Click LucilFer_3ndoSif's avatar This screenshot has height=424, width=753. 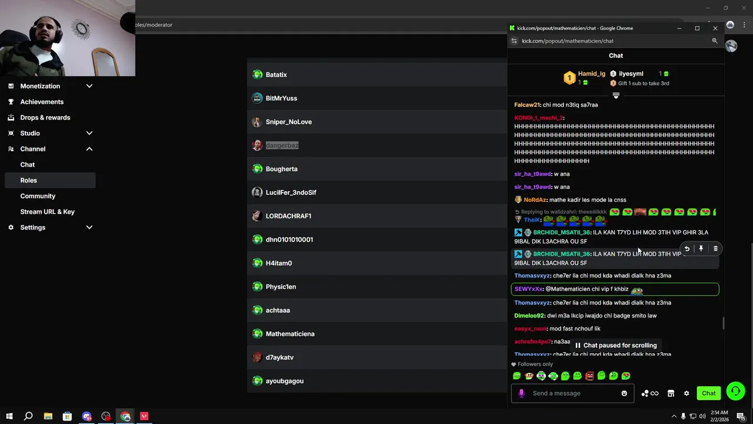[x=257, y=193]
